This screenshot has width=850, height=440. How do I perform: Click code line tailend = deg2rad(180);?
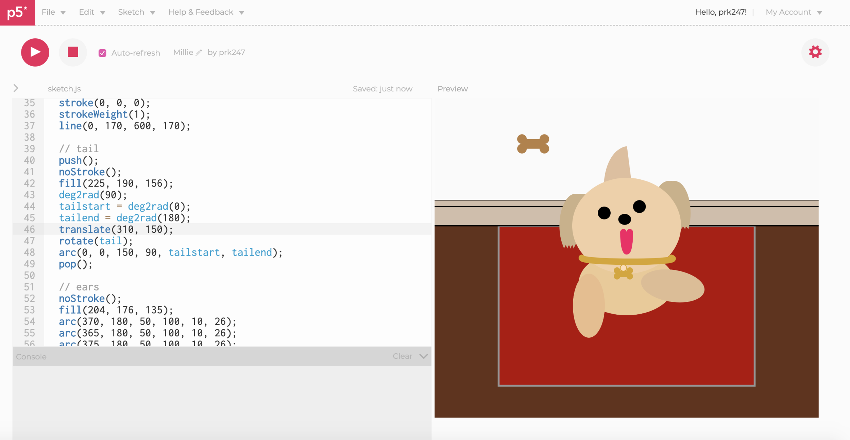124,218
